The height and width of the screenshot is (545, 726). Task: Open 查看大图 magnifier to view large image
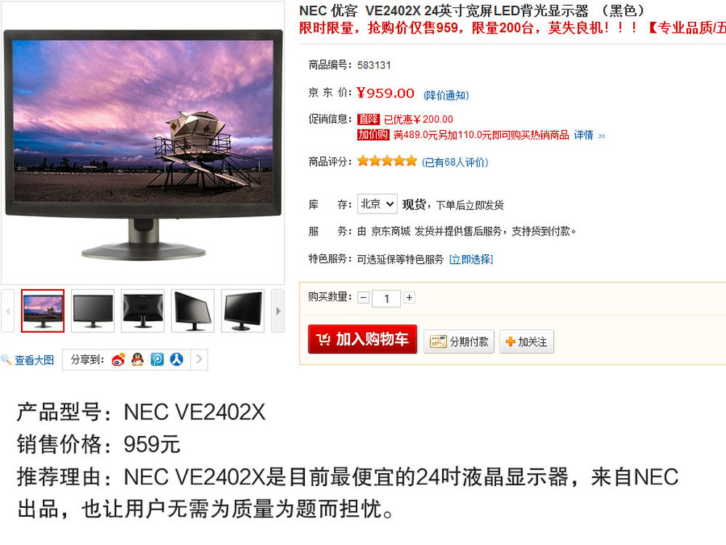coord(28,360)
